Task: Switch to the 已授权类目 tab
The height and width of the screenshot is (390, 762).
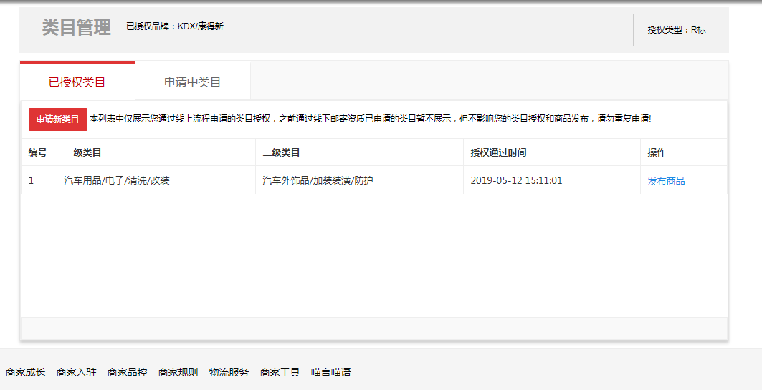Action: point(77,82)
